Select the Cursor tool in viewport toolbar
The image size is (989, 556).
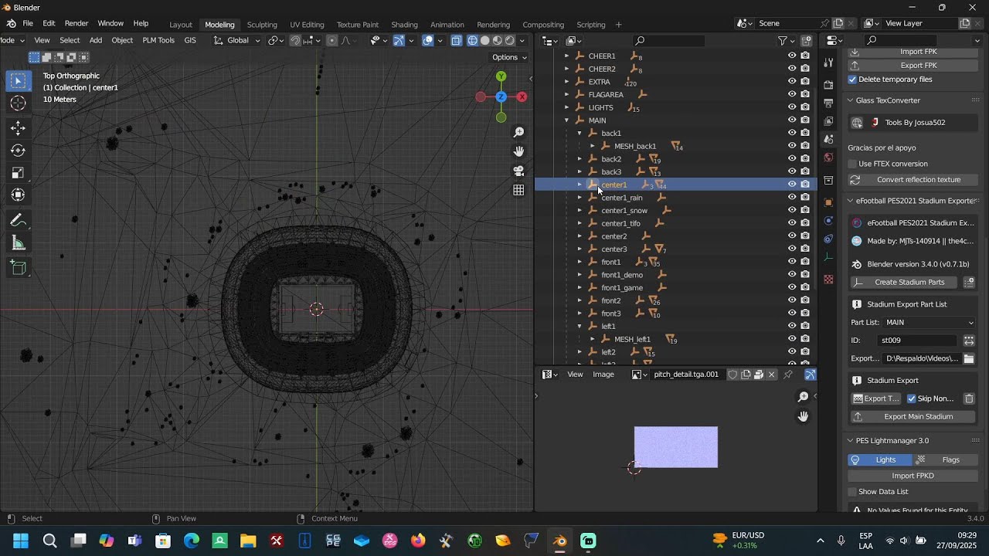[18, 103]
